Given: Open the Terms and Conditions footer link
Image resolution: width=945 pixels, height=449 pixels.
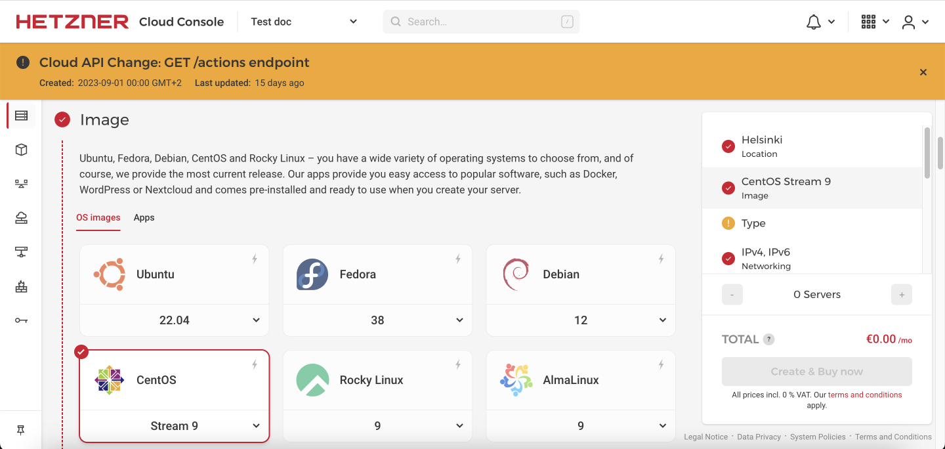Looking at the screenshot, I should click(893, 437).
